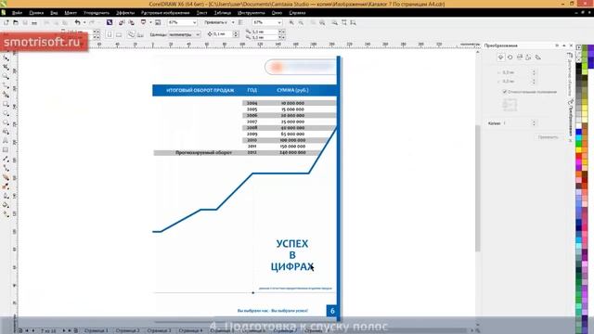This screenshot has width=594, height=334.
Task: Toggle Относительное положение checkbox
Action: point(505,92)
